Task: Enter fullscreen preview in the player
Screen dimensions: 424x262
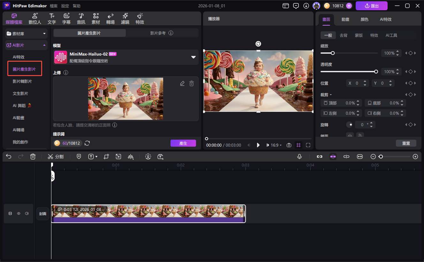Action: tap(308, 145)
